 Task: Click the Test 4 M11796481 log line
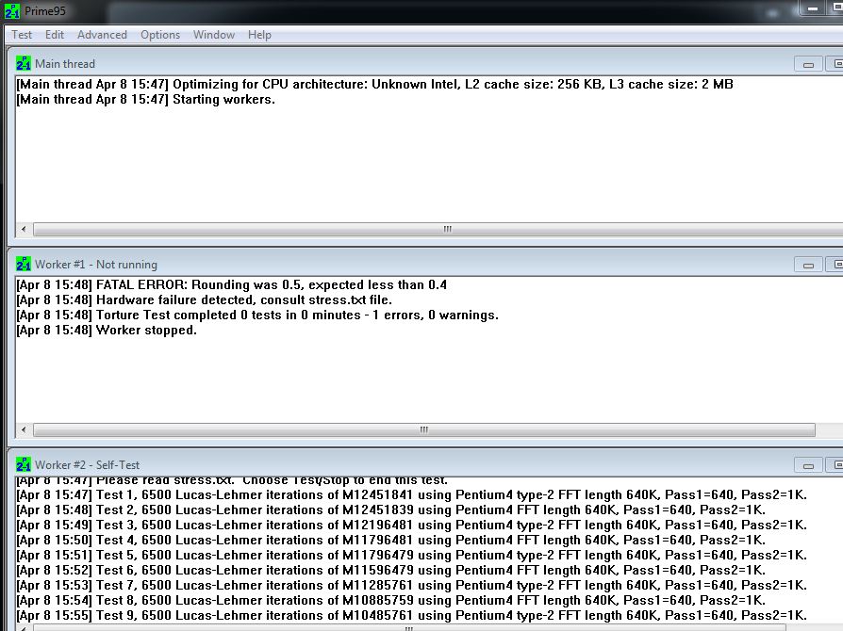pos(391,540)
